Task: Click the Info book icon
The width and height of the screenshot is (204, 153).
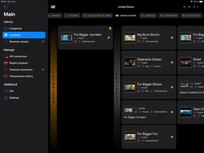Action: pyautogui.click(x=6, y=91)
